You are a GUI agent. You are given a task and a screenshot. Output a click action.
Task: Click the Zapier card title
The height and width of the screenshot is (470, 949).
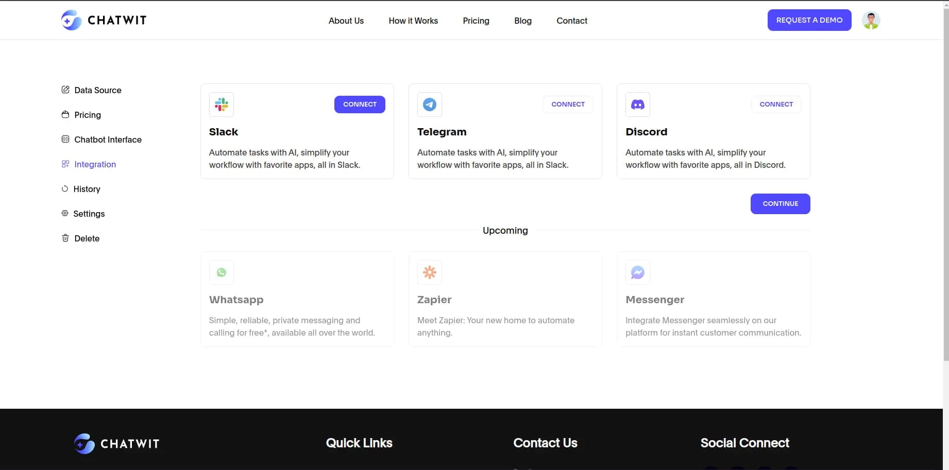tap(434, 300)
